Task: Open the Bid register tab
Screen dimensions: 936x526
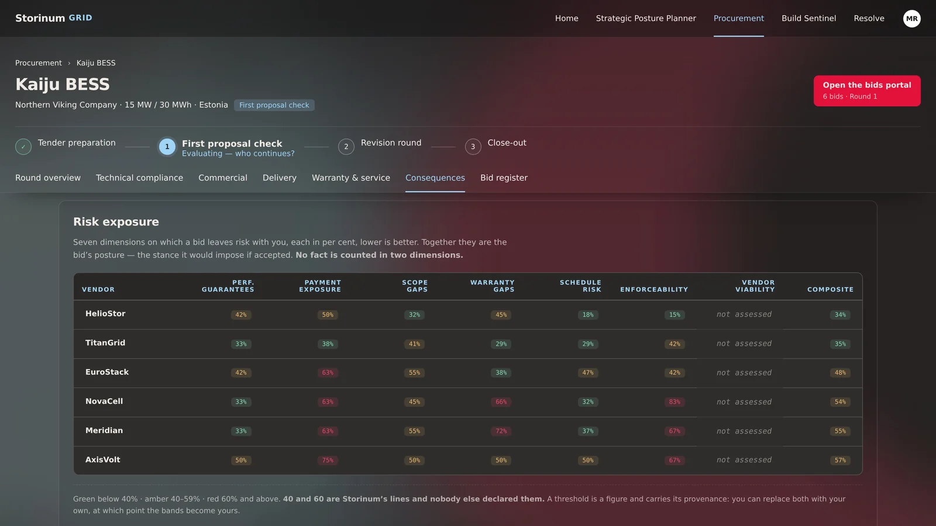Action: (x=504, y=178)
